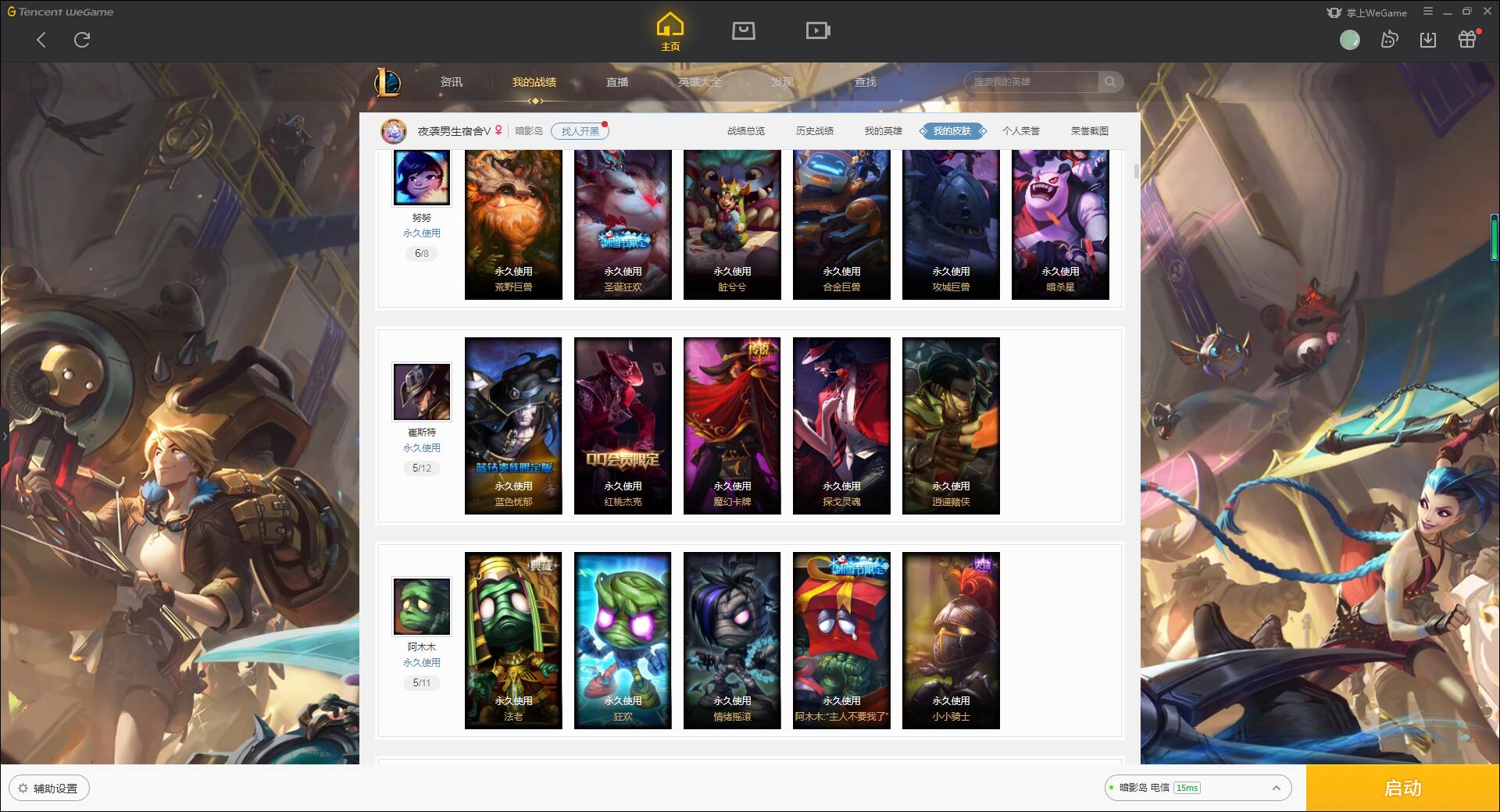Image resolution: width=1500 pixels, height=812 pixels.
Task: Open the 脏兮兮 skin thumbnail
Action: [732, 225]
